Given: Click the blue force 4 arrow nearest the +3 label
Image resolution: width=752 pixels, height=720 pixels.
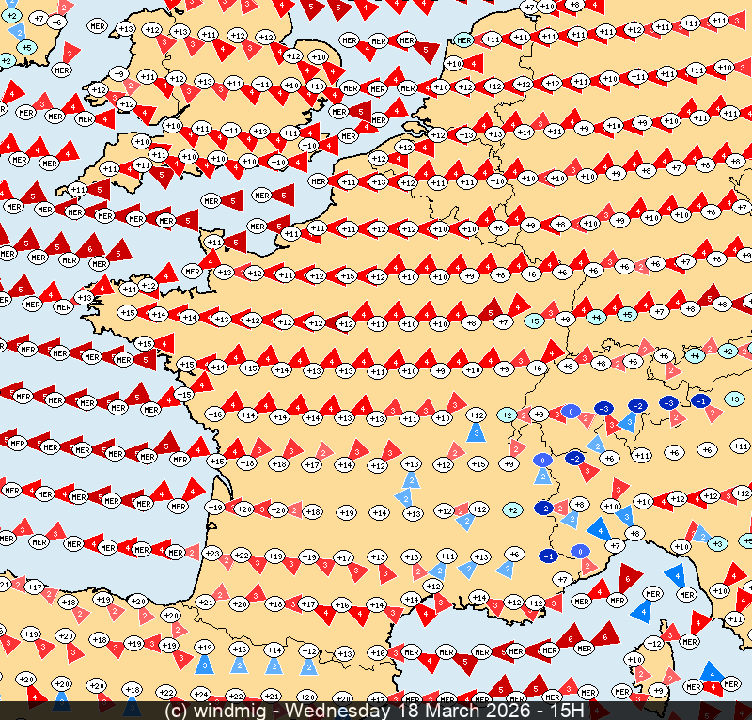Looking at the screenshot, I should [x=675, y=573].
